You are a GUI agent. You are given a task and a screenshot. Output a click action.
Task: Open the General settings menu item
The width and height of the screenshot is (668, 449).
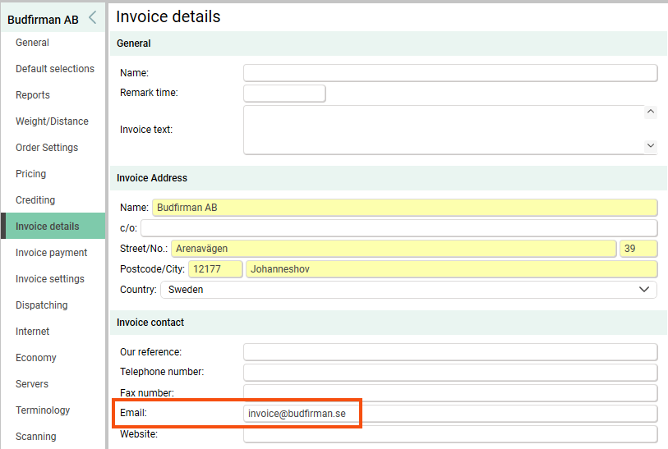point(32,43)
